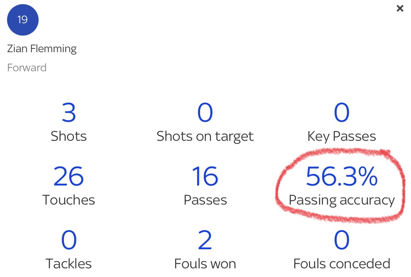Image resolution: width=411 pixels, height=277 pixels.
Task: Click the Tackles stat label
Action: coord(69,264)
